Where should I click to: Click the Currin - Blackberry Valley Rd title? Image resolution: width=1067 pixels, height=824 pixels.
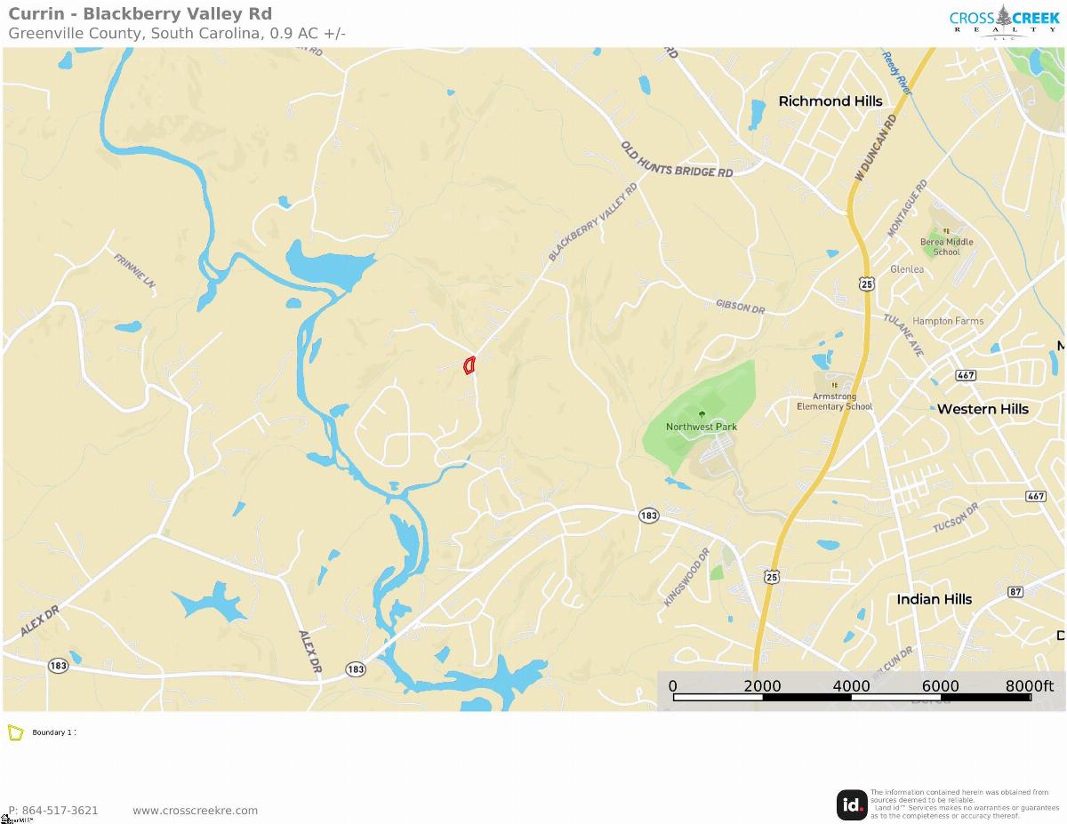[140, 13]
